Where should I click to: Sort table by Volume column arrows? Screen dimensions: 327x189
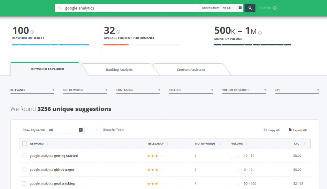tap(247, 144)
